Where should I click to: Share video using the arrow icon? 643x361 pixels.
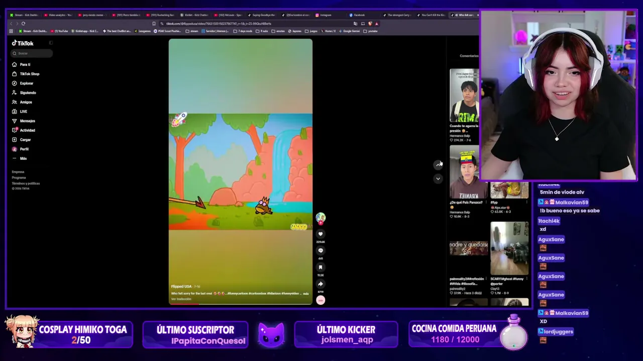coord(320,284)
